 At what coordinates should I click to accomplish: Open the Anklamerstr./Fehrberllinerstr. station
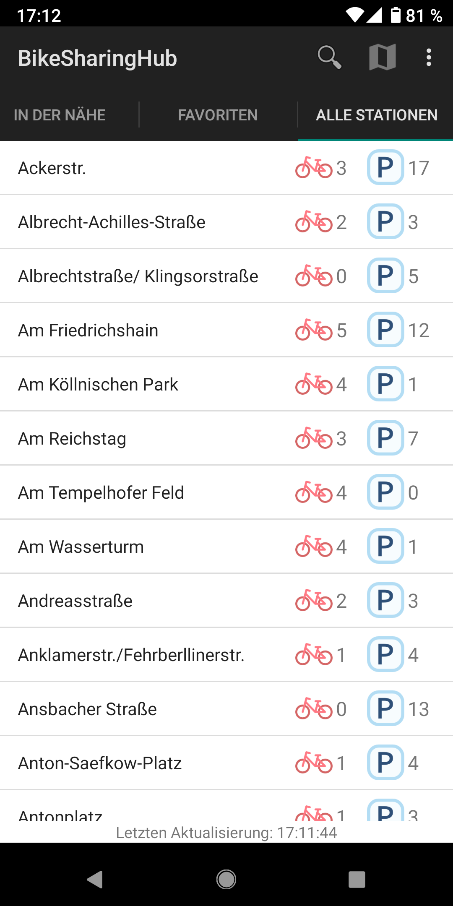coord(131,655)
